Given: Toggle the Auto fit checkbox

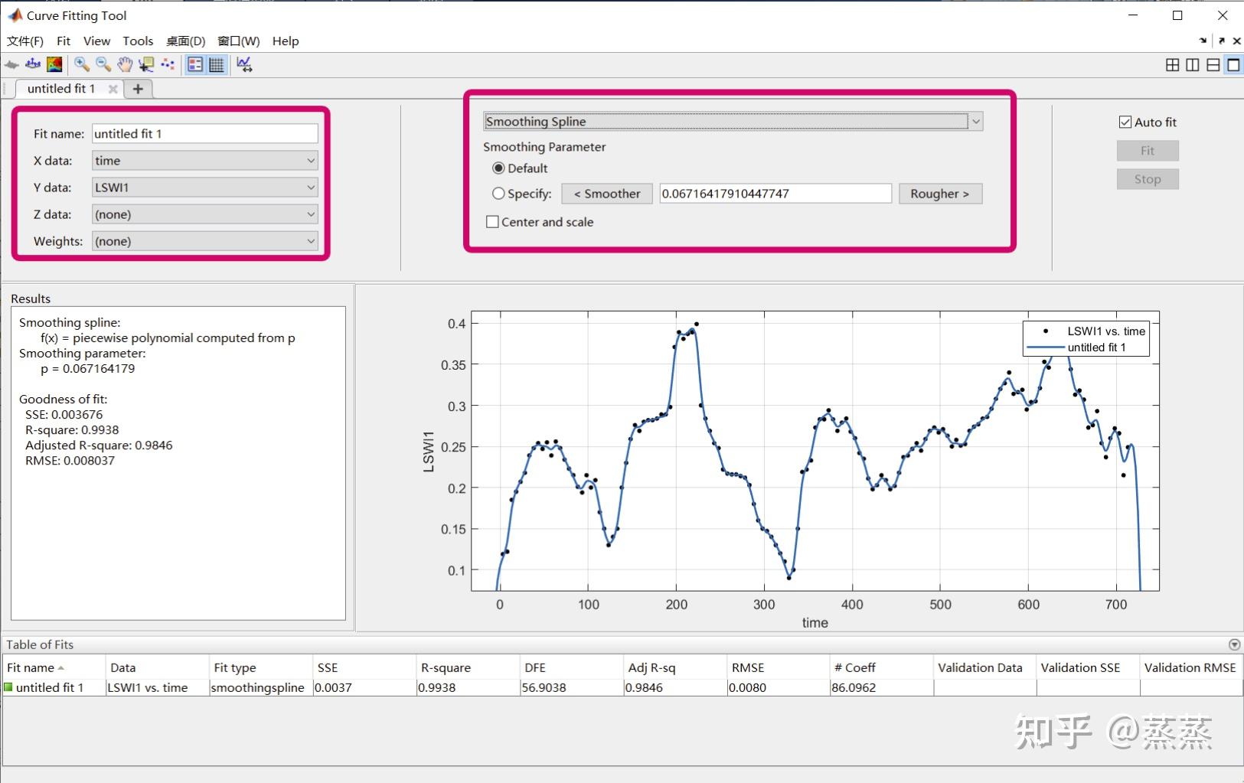Looking at the screenshot, I should coord(1125,122).
